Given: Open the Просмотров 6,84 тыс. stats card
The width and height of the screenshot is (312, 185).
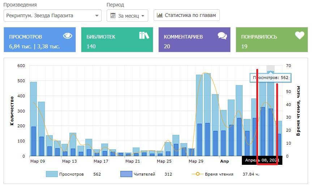Looking at the screenshot, I should coord(40,40).
